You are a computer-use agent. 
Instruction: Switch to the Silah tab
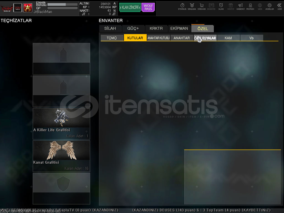(110, 29)
